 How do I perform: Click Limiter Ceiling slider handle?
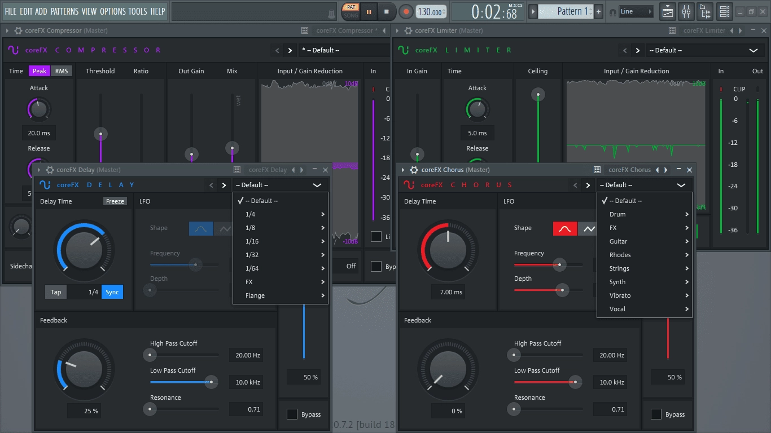pyautogui.click(x=538, y=95)
